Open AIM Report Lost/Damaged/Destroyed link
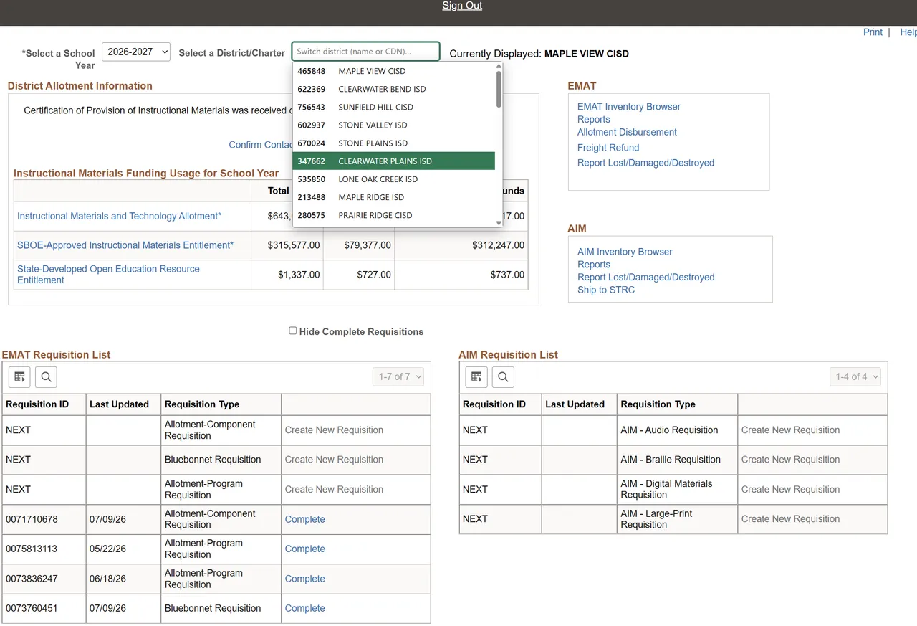 tap(646, 277)
